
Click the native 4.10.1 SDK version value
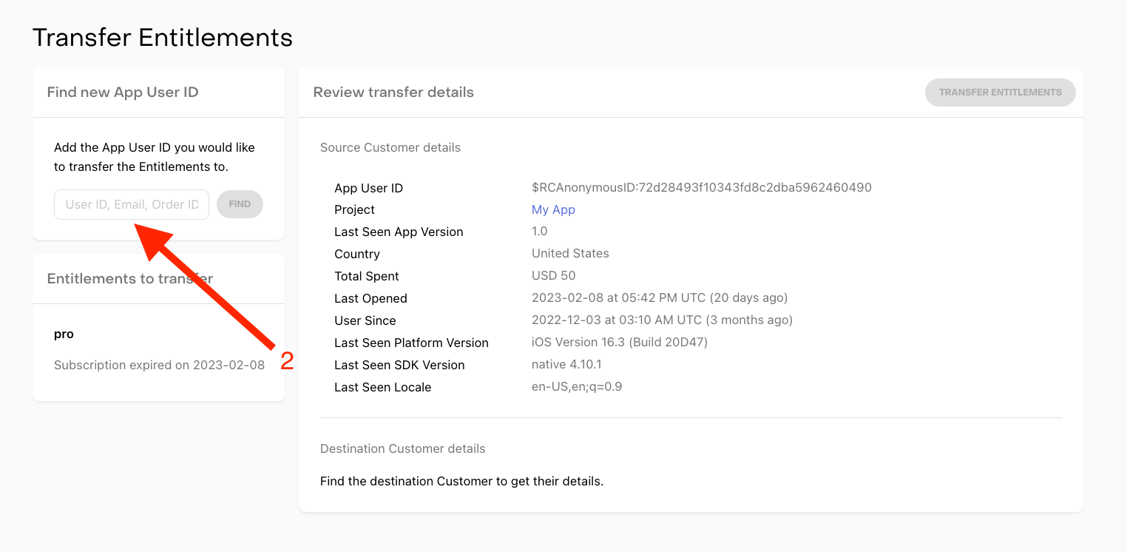click(x=566, y=364)
